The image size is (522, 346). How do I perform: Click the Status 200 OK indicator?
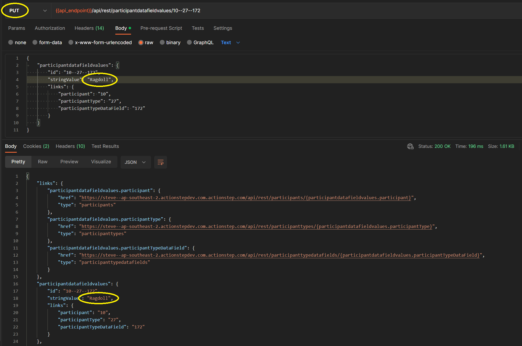pos(434,146)
